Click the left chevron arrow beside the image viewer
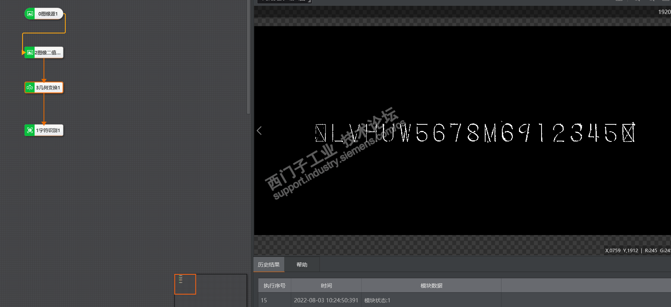 coord(259,131)
